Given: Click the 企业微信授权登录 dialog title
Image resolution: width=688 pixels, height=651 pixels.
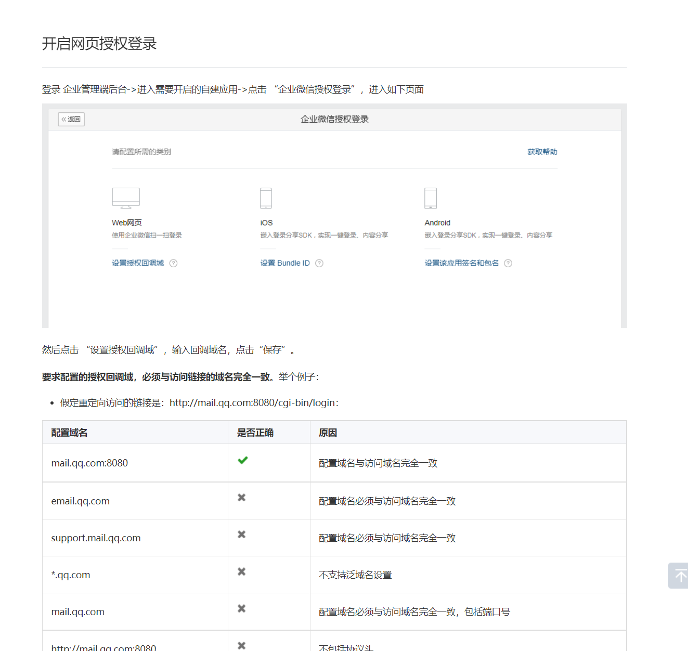Looking at the screenshot, I should click(x=334, y=119).
